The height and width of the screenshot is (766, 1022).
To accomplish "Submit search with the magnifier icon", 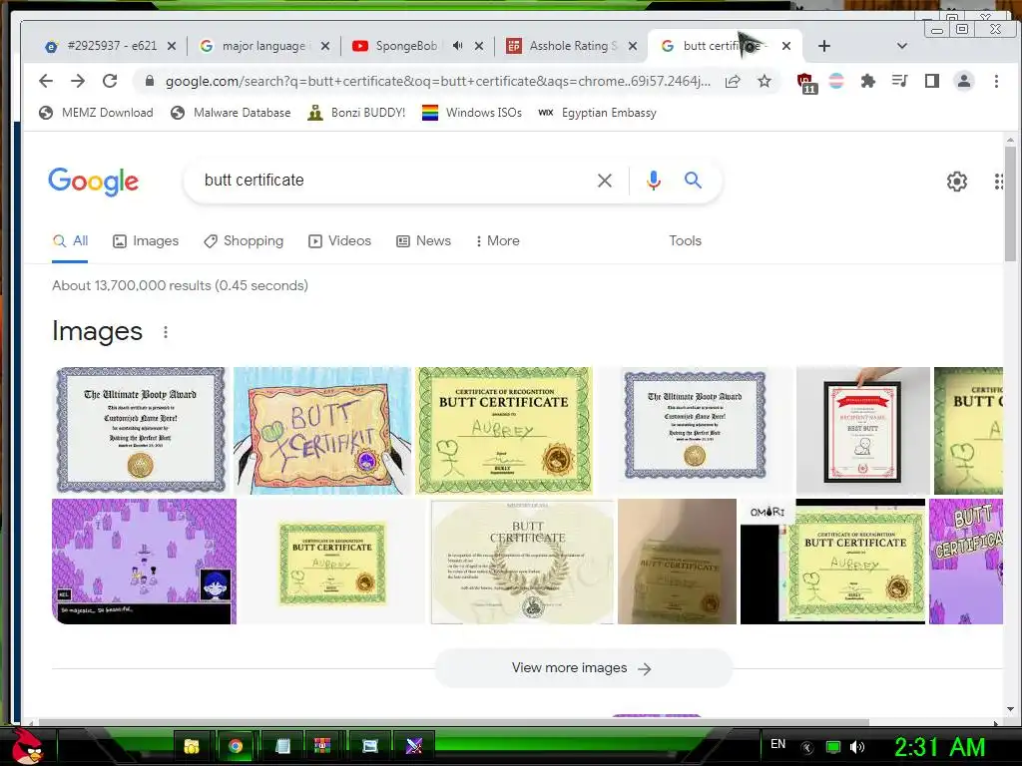I will tap(693, 181).
